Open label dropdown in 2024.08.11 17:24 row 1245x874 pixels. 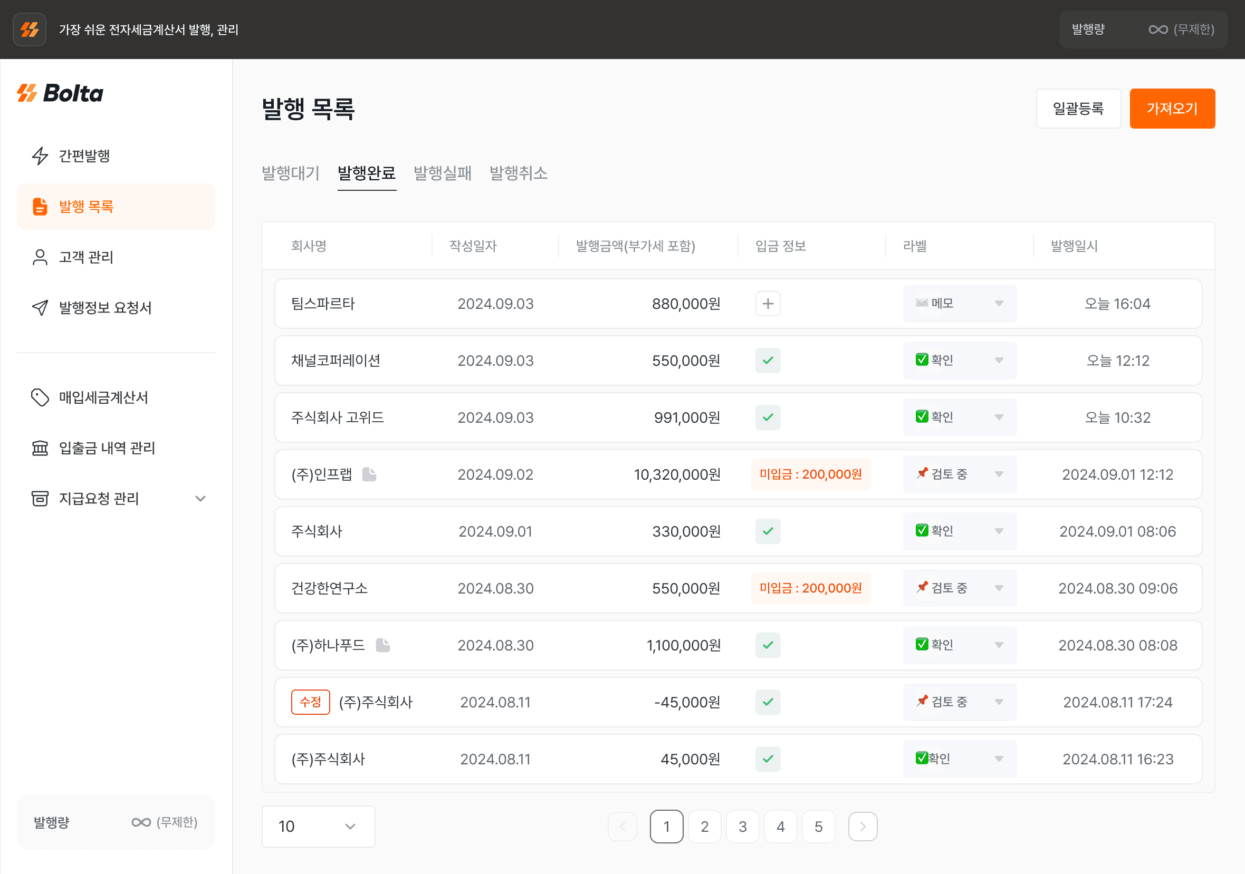[x=960, y=702]
